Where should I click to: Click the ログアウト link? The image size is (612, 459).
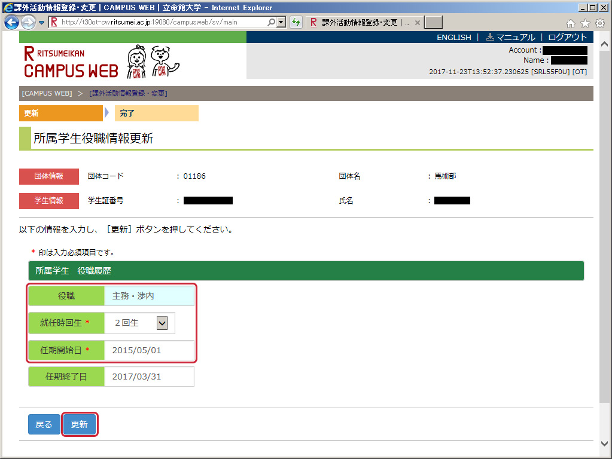(567, 37)
